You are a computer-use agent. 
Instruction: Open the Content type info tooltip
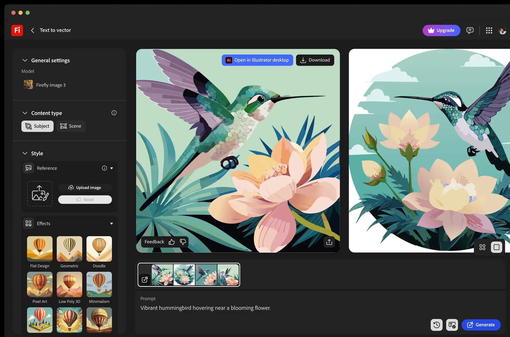click(114, 113)
